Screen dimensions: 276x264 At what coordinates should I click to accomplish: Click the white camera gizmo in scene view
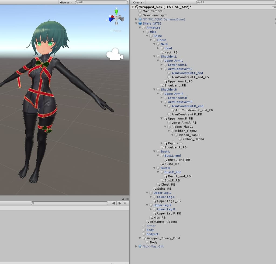(115, 54)
